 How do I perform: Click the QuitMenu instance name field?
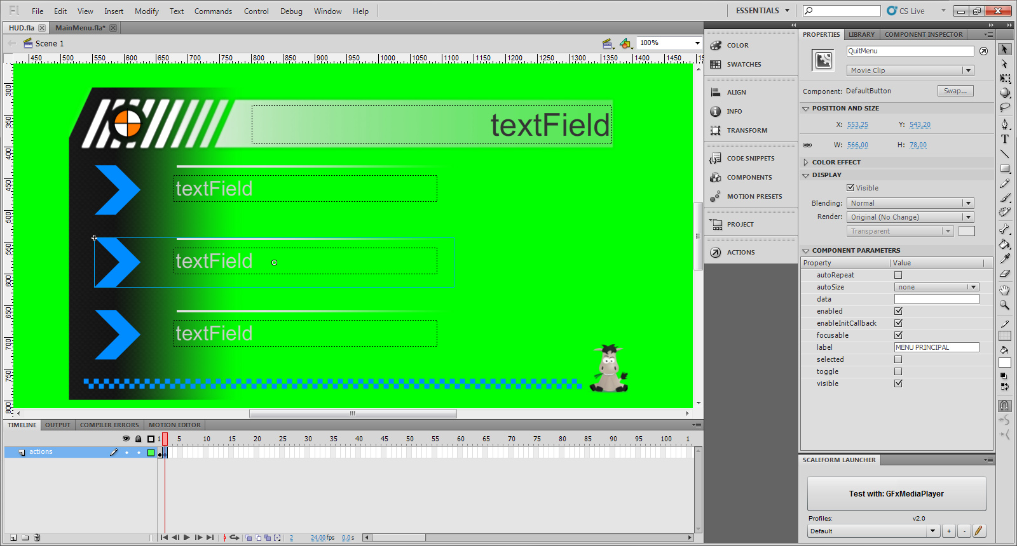(910, 51)
